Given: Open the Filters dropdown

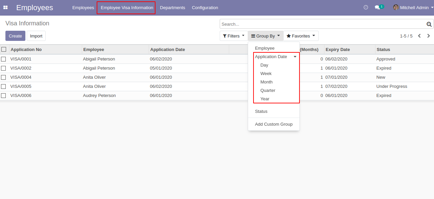Looking at the screenshot, I should click(x=234, y=36).
